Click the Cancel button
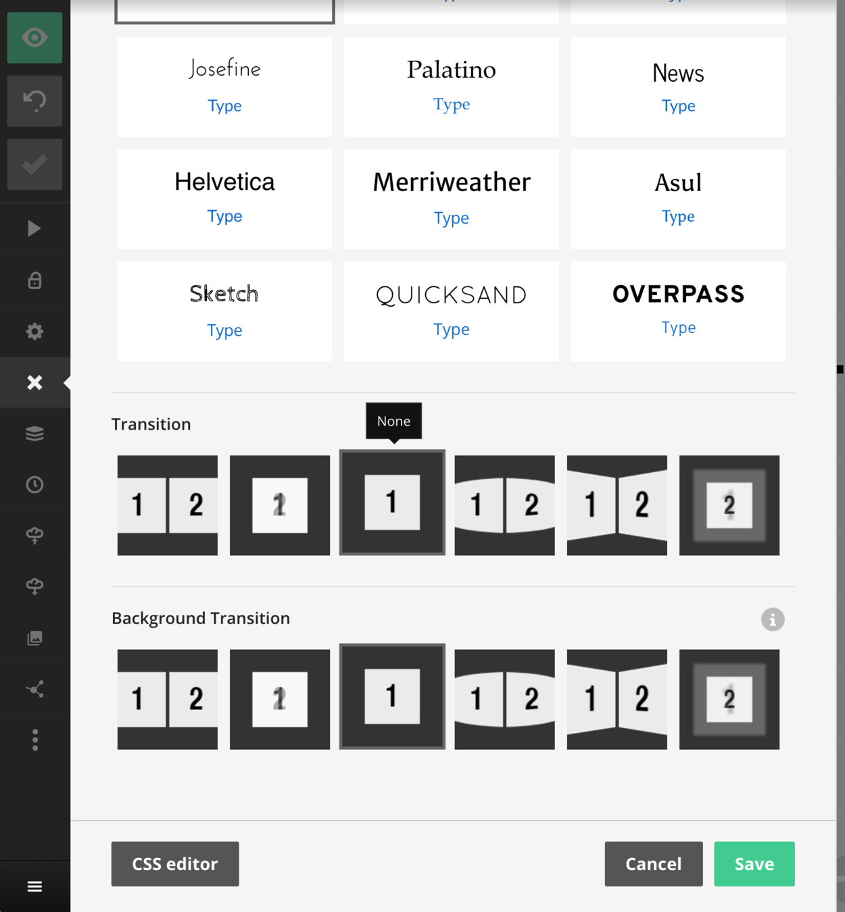Image resolution: width=845 pixels, height=912 pixels. [x=654, y=864]
